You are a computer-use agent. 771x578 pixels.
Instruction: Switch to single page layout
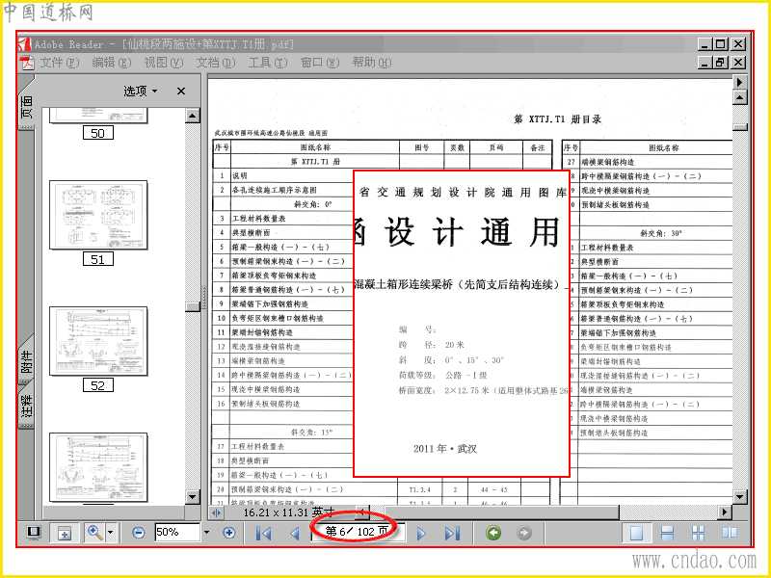637,533
